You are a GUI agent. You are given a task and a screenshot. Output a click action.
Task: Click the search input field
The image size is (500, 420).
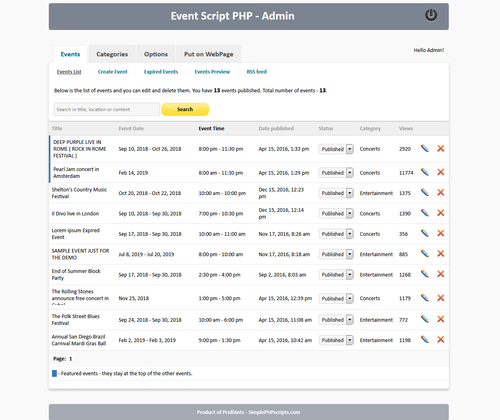click(106, 109)
